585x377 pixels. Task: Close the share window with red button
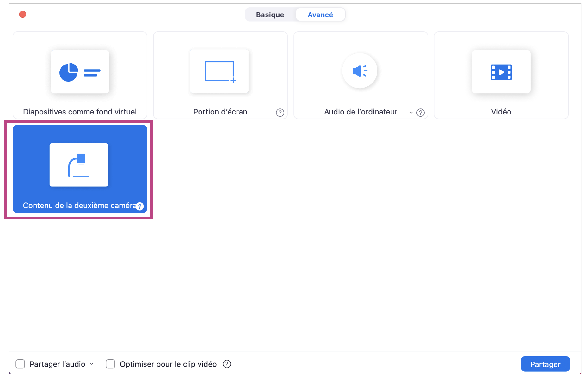(23, 15)
